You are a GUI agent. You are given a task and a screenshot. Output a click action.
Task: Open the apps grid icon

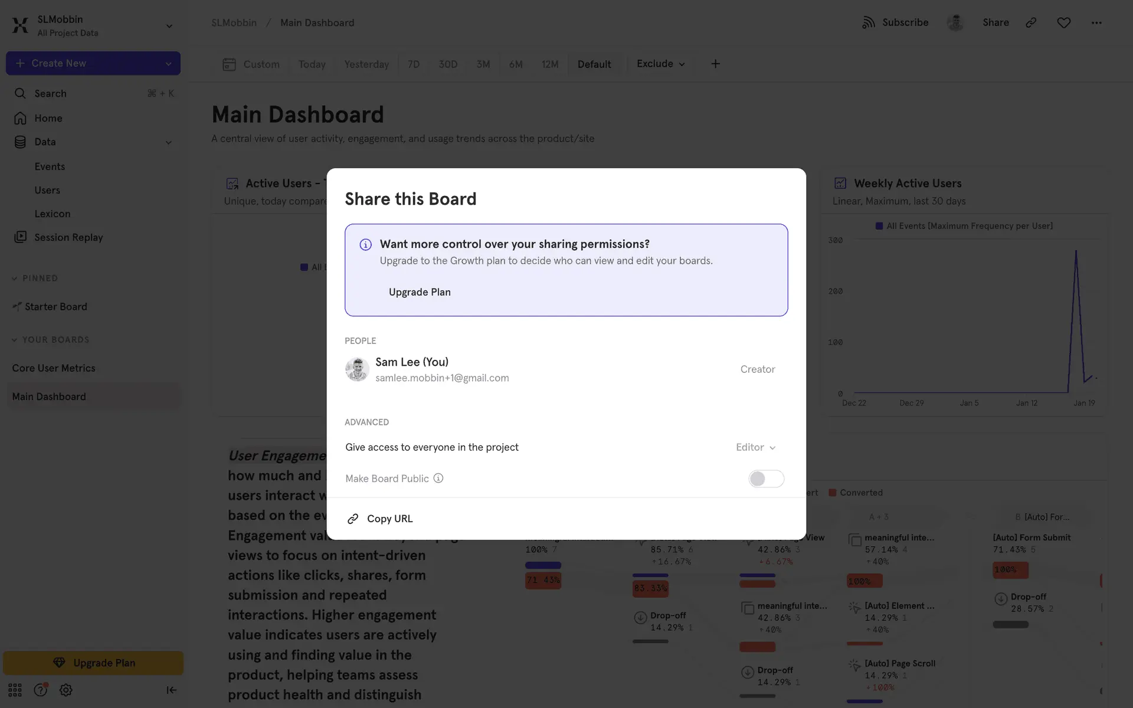tap(15, 690)
